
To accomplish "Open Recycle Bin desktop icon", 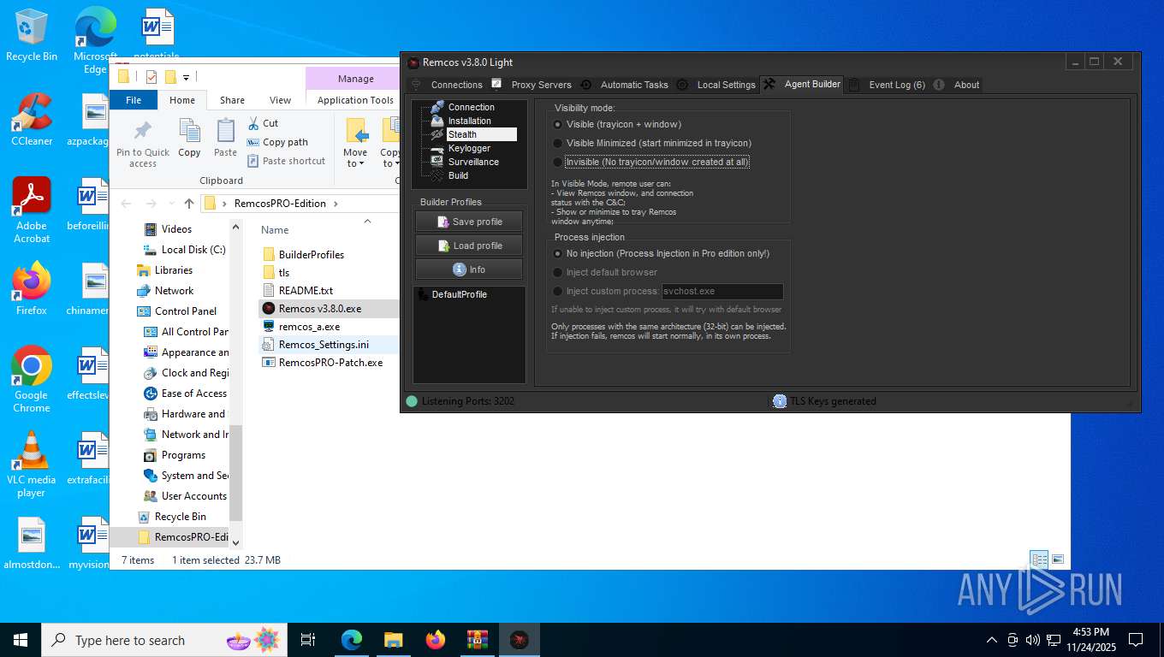I will (x=32, y=36).
